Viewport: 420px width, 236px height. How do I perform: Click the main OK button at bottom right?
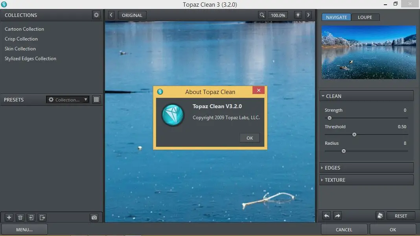pos(393,230)
